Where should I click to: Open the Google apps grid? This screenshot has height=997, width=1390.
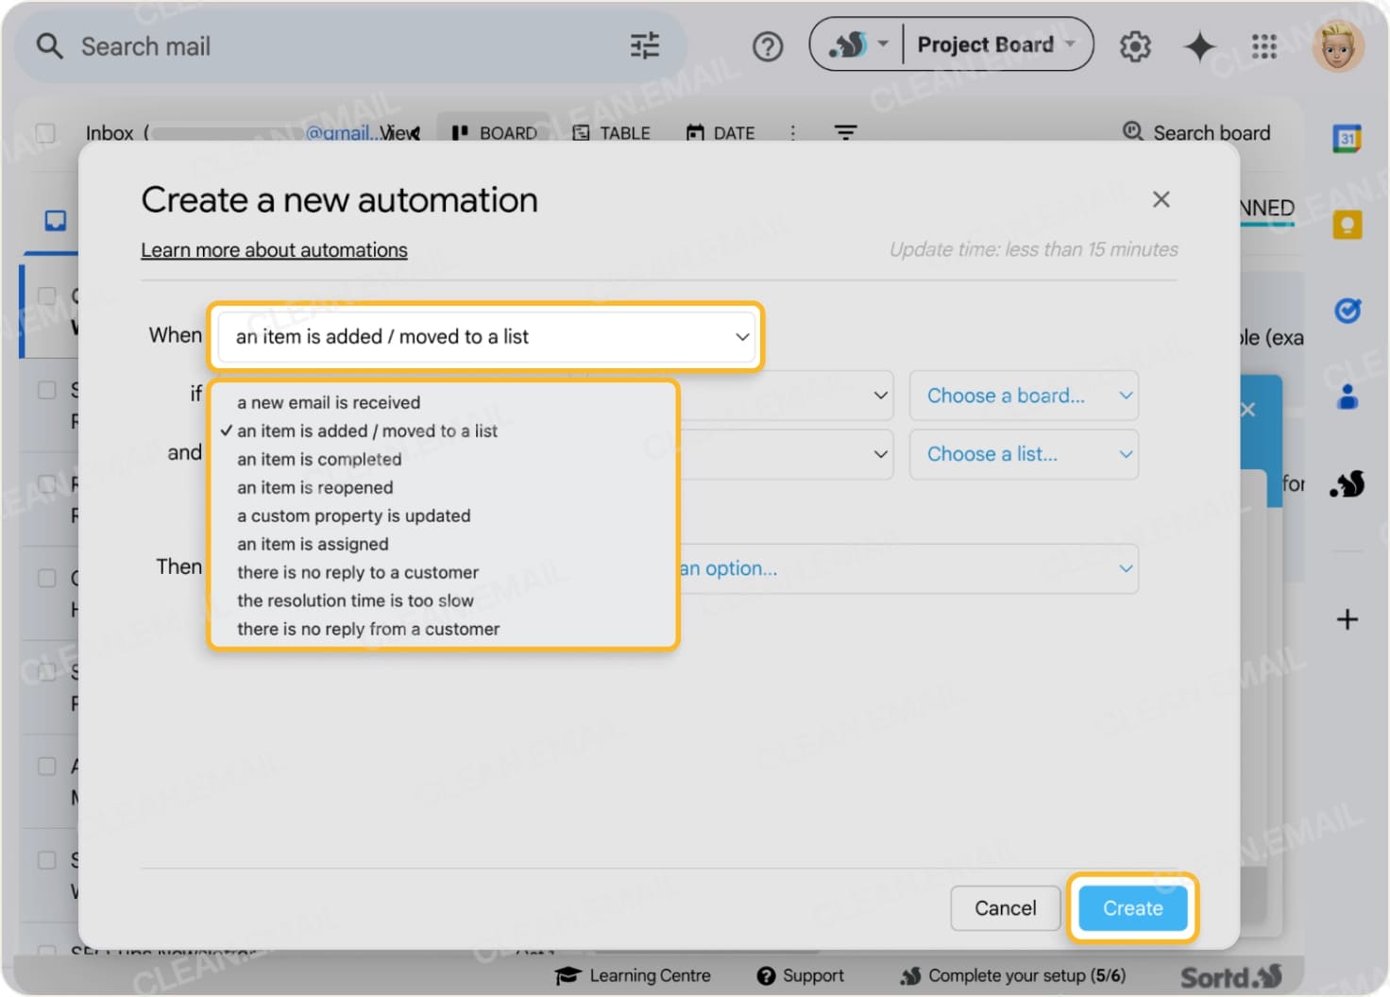point(1264,46)
